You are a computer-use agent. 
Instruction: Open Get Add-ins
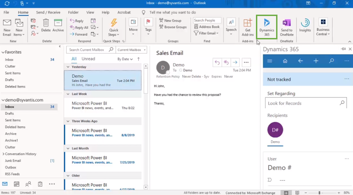[248, 27]
